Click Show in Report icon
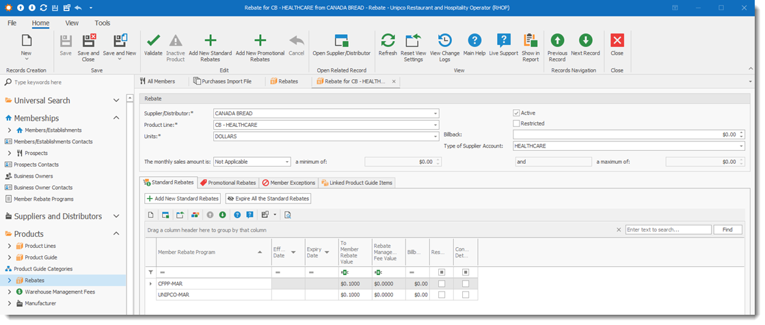The height and width of the screenshot is (325, 765). [x=531, y=41]
